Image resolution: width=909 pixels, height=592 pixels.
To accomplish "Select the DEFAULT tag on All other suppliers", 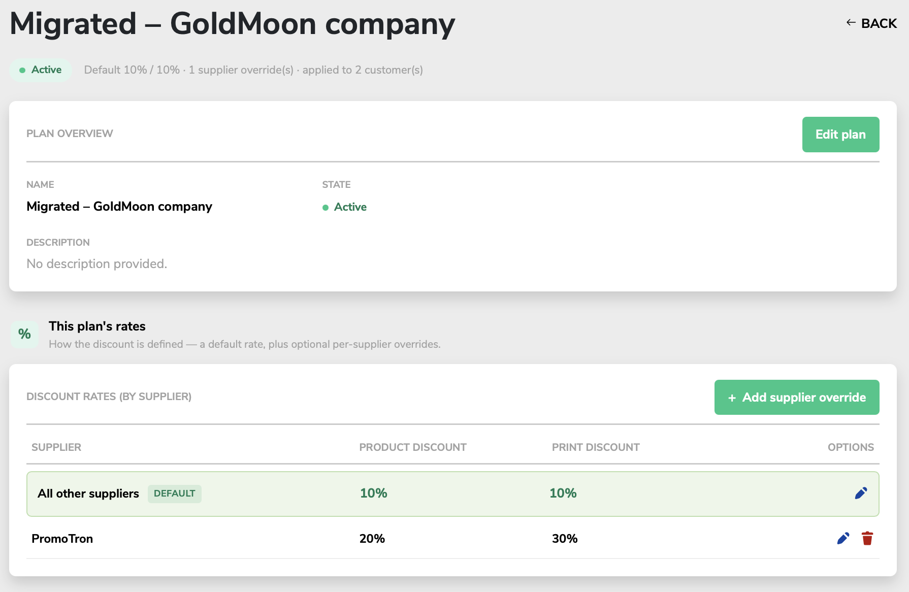I will 174,494.
